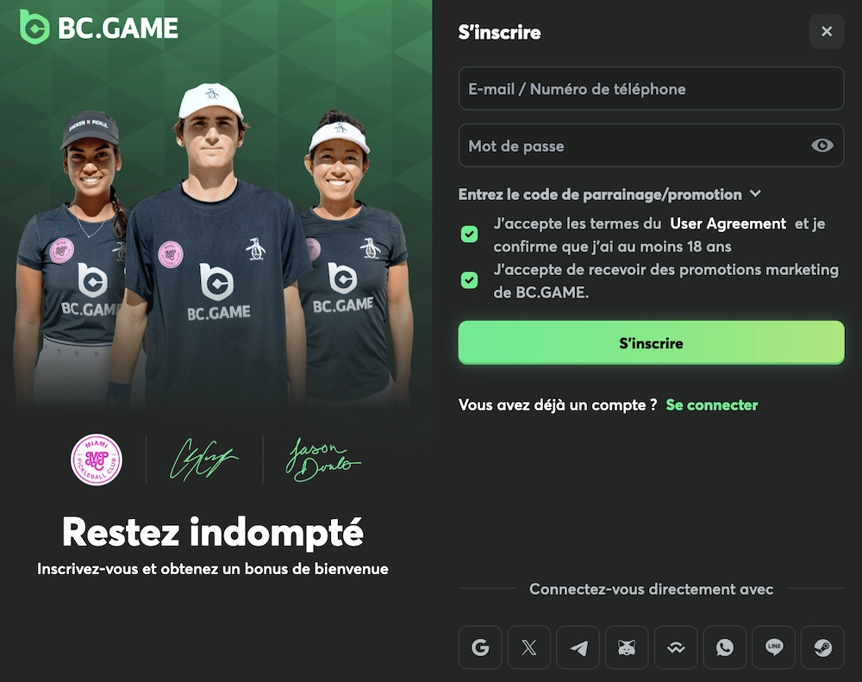
Task: Show the password with the eye icon
Action: point(821,145)
